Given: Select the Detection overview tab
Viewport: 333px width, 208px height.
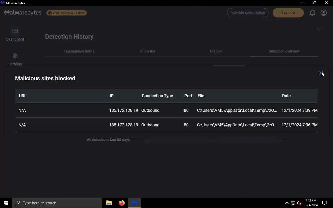Looking at the screenshot, I should click(284, 51).
